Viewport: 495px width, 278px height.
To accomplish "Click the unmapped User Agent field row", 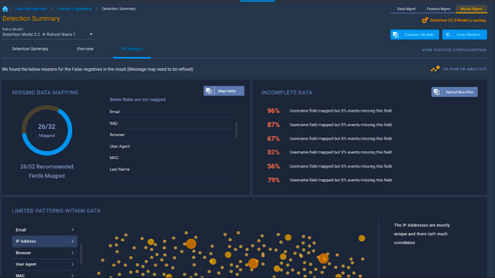I will 171,146.
